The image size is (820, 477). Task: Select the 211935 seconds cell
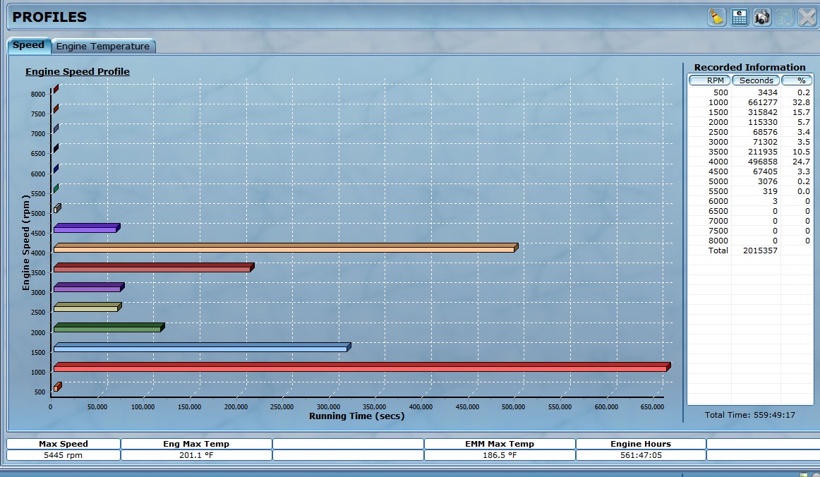pyautogui.click(x=762, y=152)
